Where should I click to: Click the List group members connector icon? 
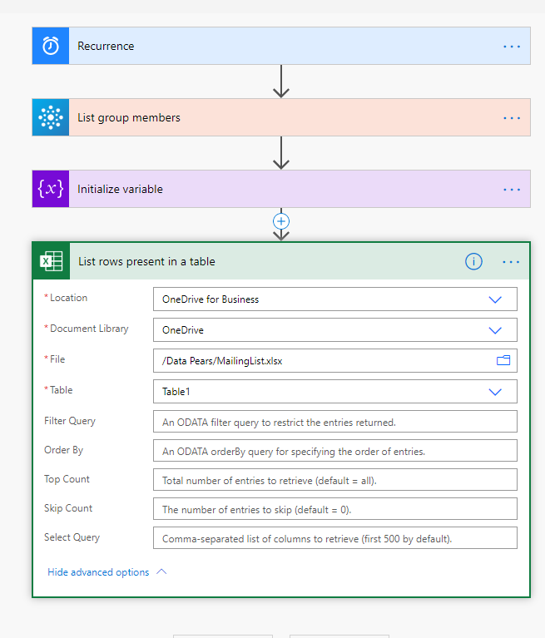(51, 117)
